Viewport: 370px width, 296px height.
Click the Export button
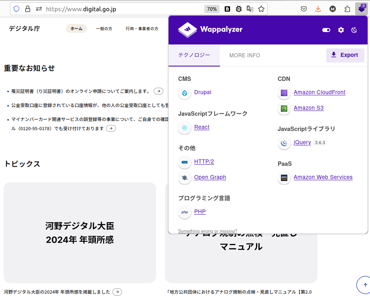tap(345, 55)
